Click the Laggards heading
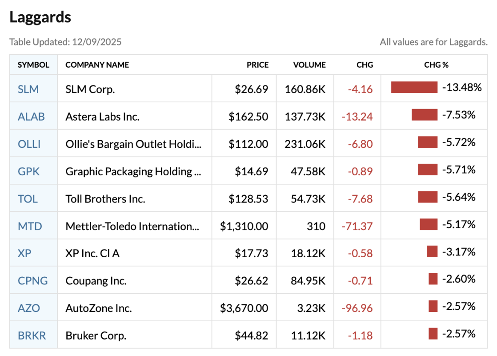This screenshot has width=497, height=356. [40, 17]
